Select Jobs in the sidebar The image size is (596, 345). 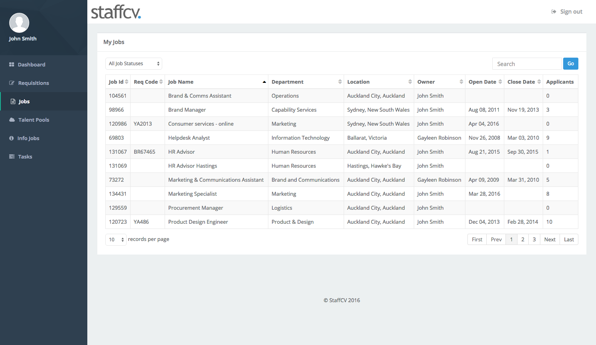coord(44,101)
